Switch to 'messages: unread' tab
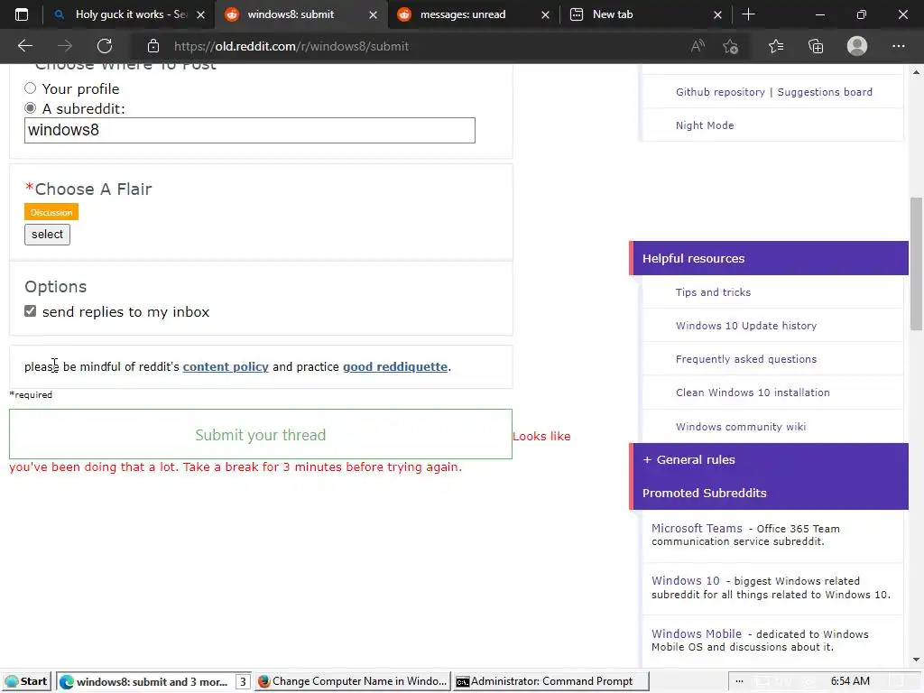 (x=463, y=14)
